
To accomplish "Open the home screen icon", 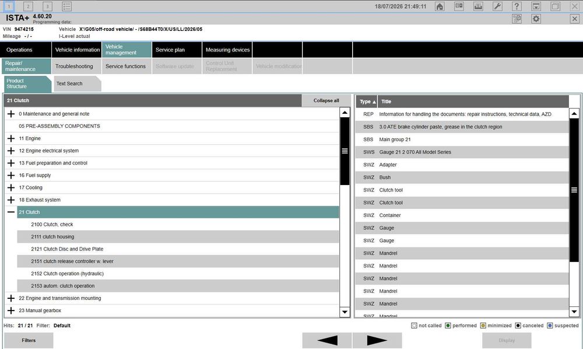I will [x=440, y=6].
